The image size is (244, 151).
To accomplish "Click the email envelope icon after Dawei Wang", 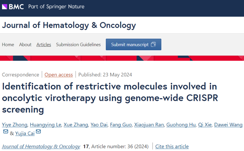I will (x=6, y=132).
